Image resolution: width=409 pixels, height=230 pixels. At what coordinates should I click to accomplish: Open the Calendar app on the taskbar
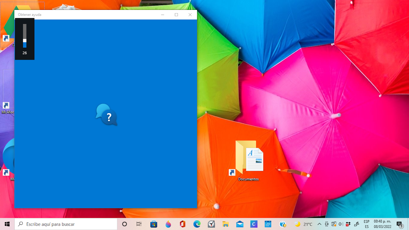click(268, 224)
